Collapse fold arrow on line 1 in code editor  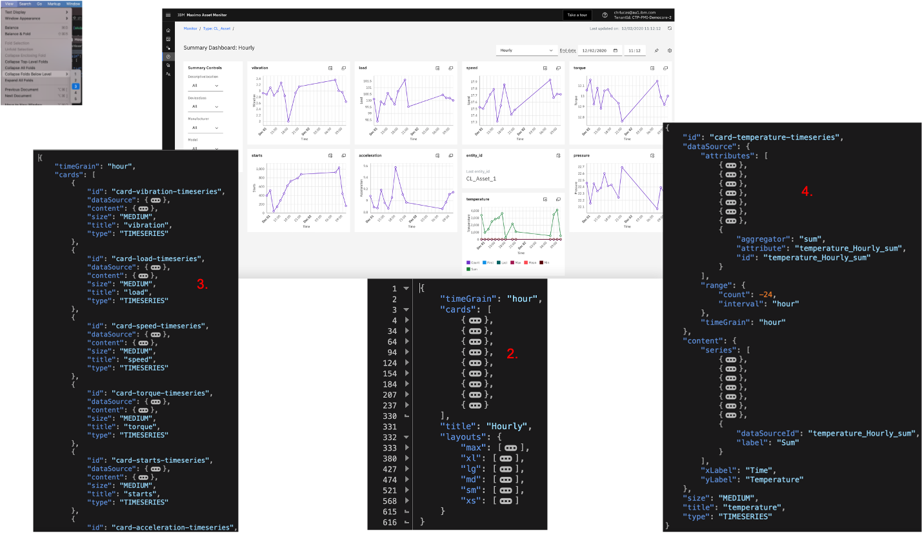[x=406, y=289]
